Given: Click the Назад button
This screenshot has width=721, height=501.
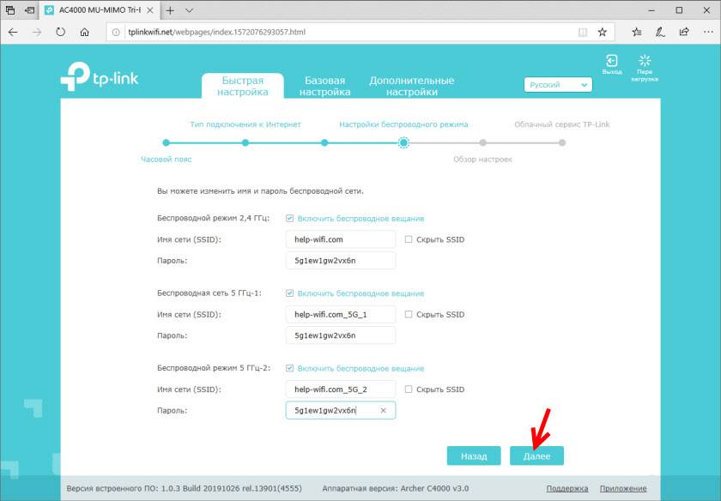Looking at the screenshot, I should tap(474, 456).
